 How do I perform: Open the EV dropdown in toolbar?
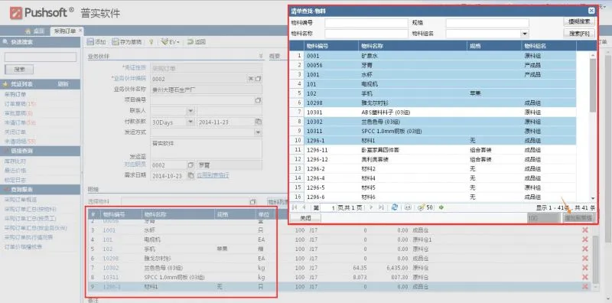coord(170,42)
